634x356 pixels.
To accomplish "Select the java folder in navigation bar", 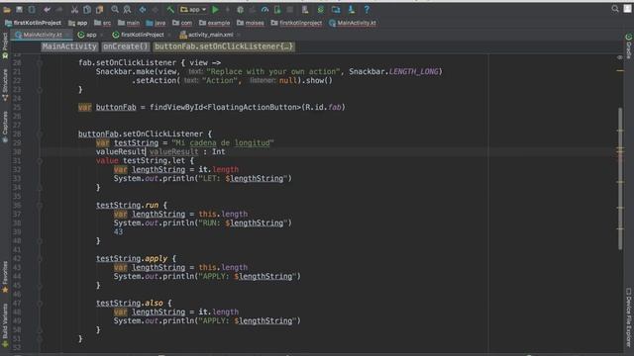I will [156, 23].
